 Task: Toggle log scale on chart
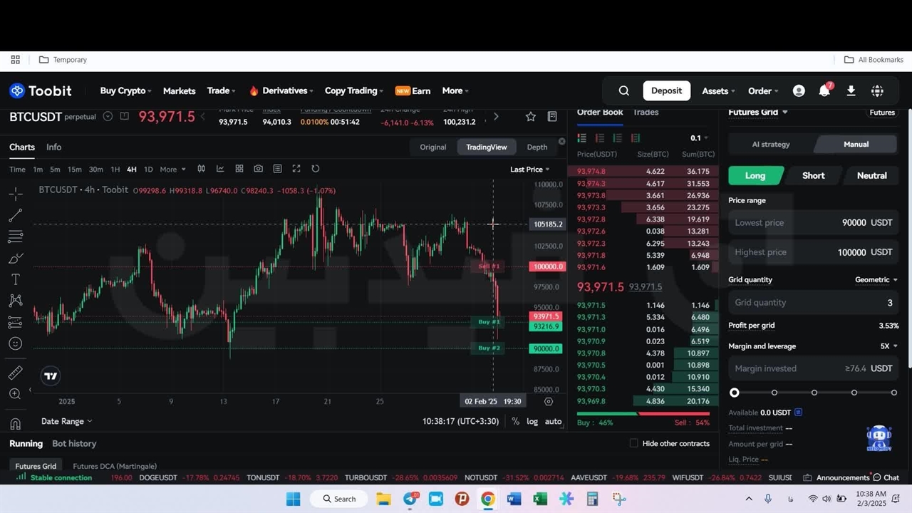[x=532, y=421]
